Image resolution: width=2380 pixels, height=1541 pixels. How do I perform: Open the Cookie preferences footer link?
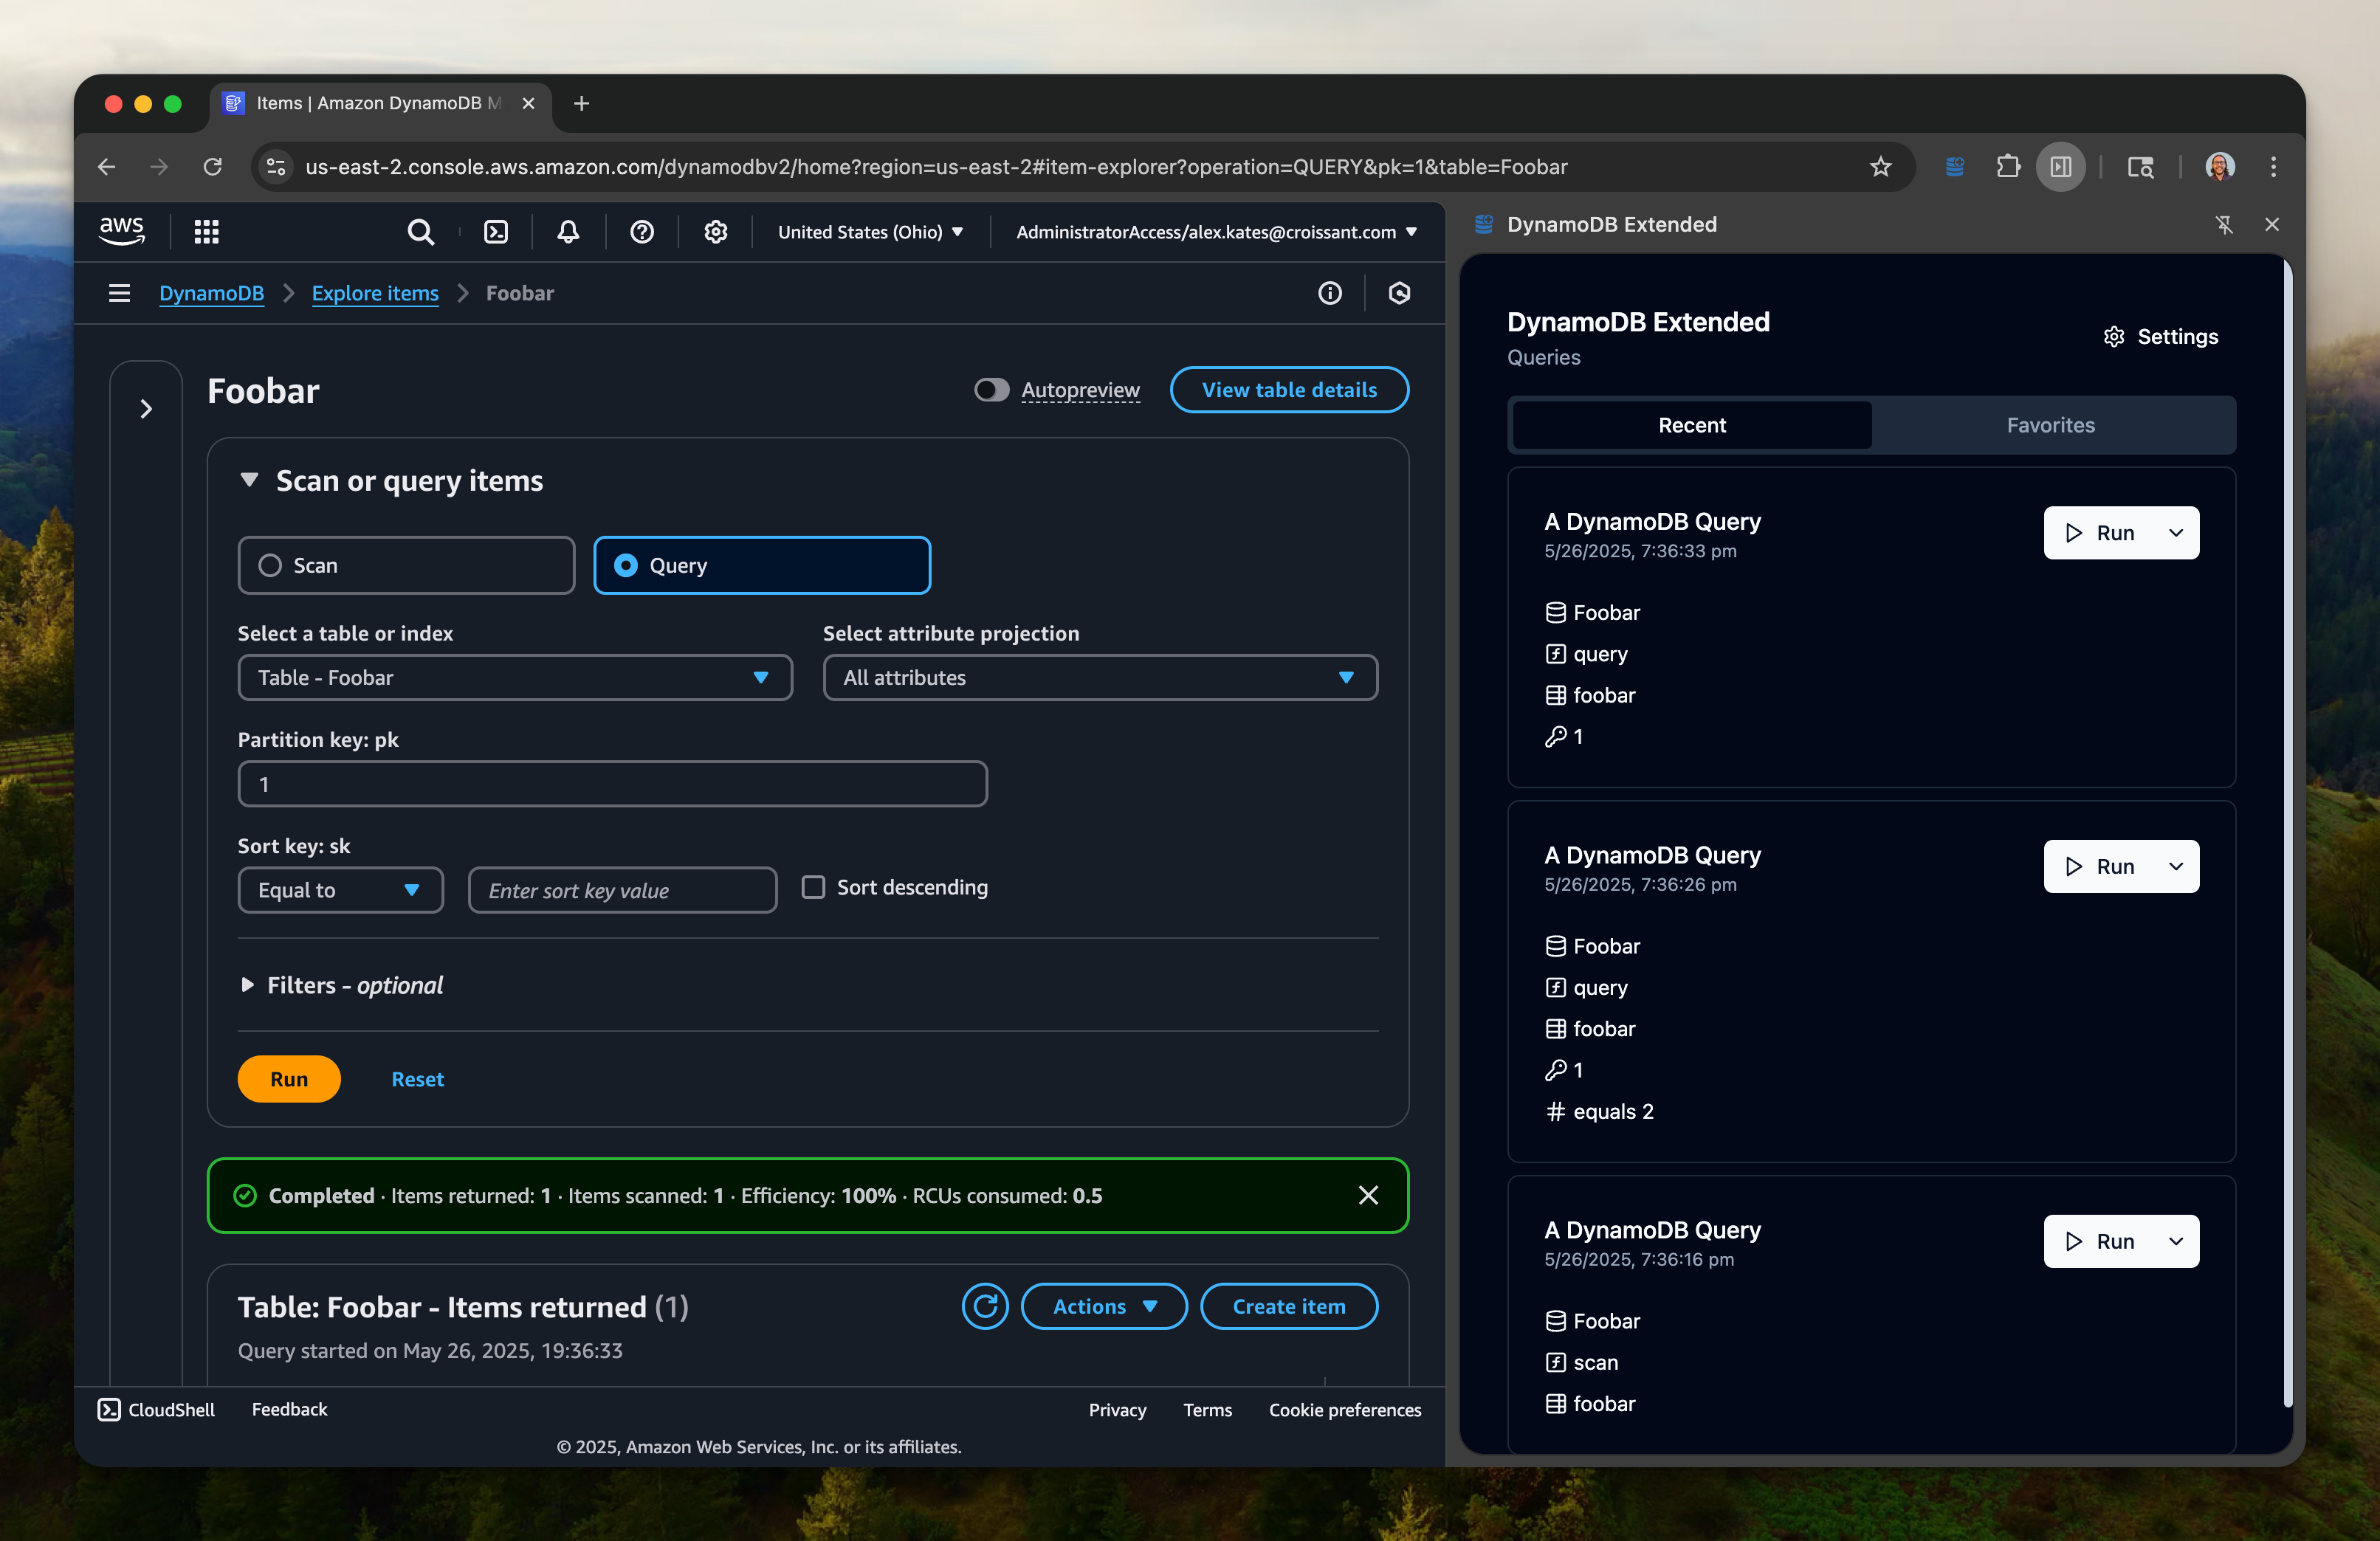(1345, 1409)
